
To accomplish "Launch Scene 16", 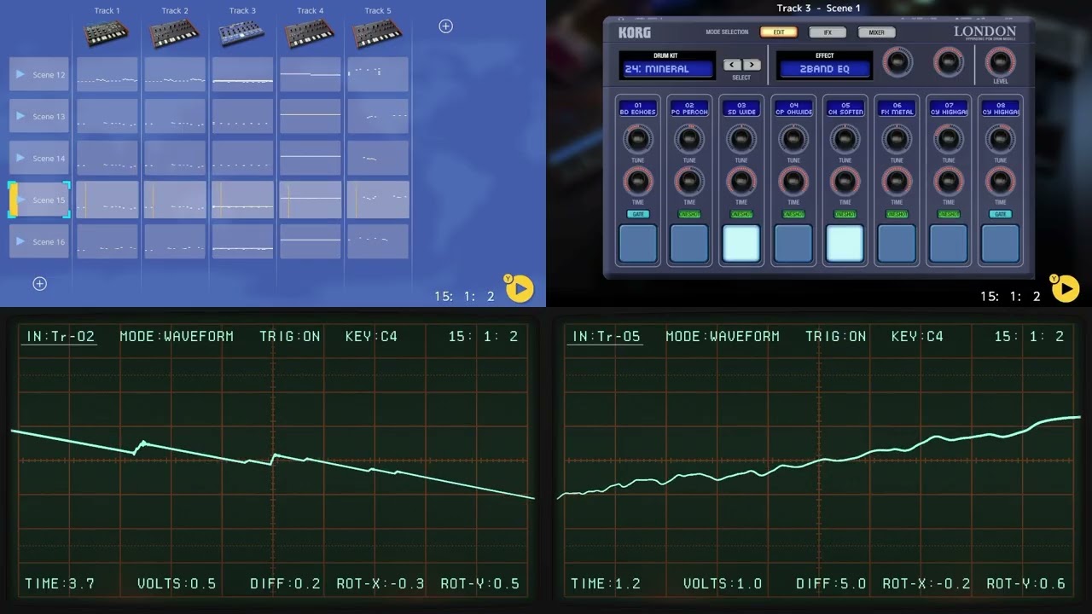I will 39,241.
